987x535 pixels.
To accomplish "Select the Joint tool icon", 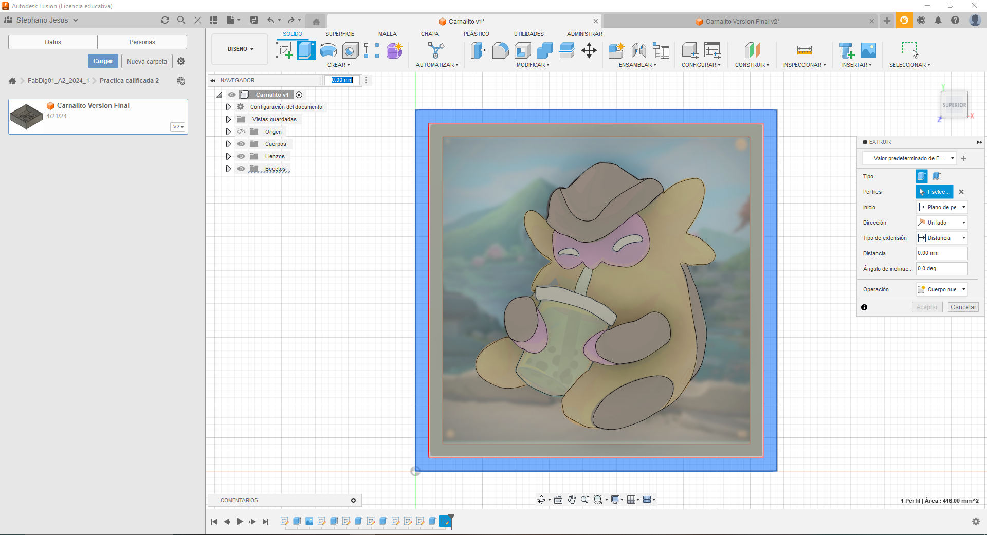I will (638, 50).
